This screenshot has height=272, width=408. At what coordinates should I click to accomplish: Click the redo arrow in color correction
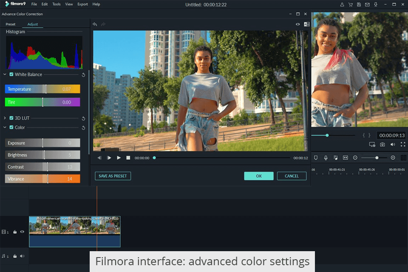103,24
